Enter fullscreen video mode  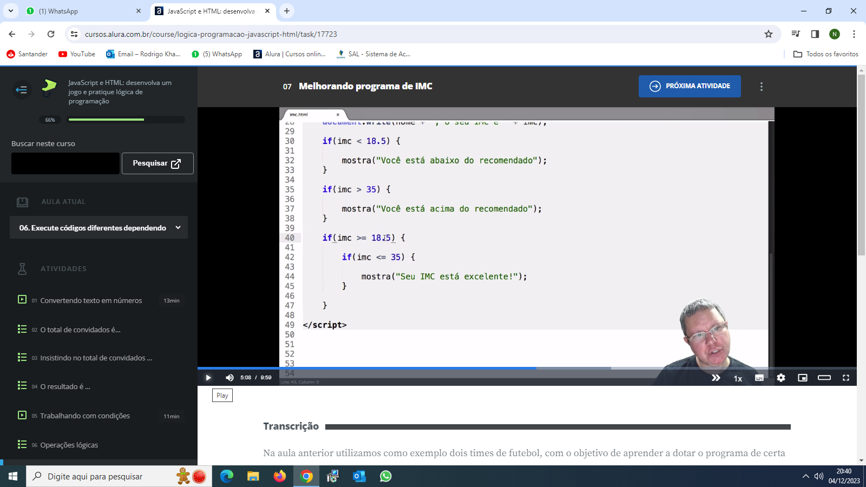846,378
